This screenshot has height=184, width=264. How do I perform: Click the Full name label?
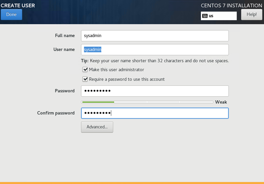click(65, 35)
